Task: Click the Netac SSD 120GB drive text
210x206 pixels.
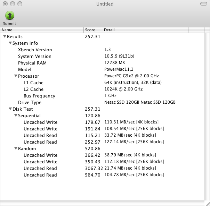Action: coord(140,102)
